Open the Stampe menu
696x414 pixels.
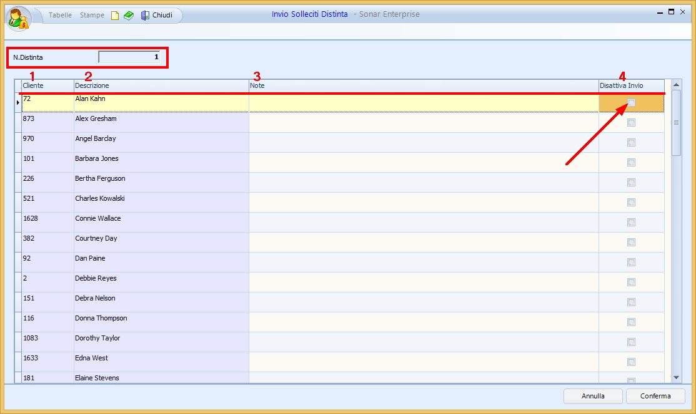[92, 15]
